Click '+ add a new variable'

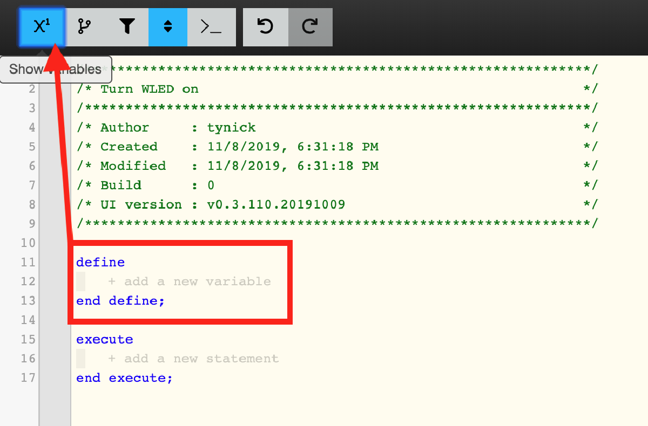[x=190, y=281]
